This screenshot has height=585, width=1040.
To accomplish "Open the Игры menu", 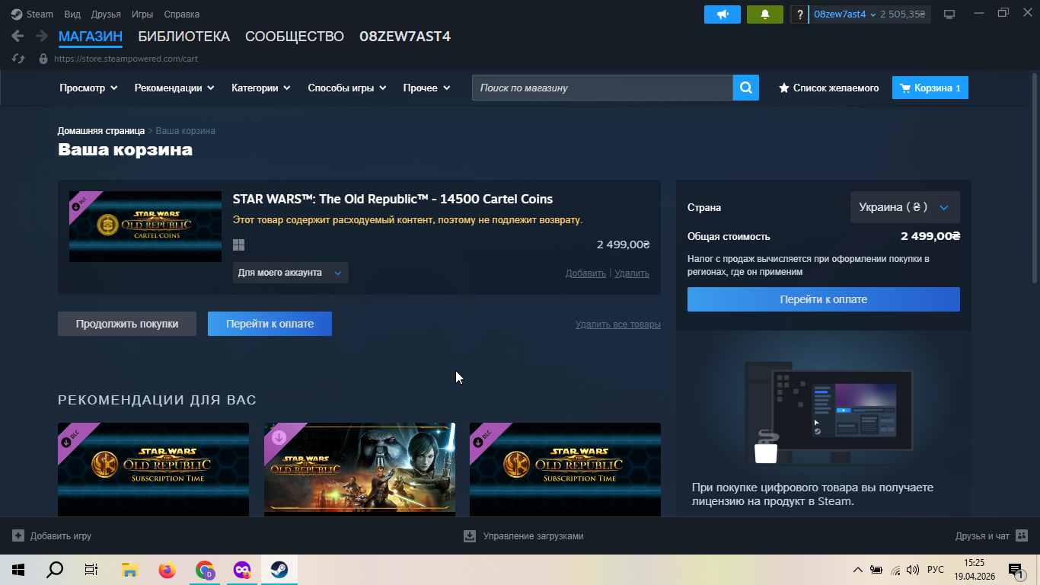I will pyautogui.click(x=142, y=14).
